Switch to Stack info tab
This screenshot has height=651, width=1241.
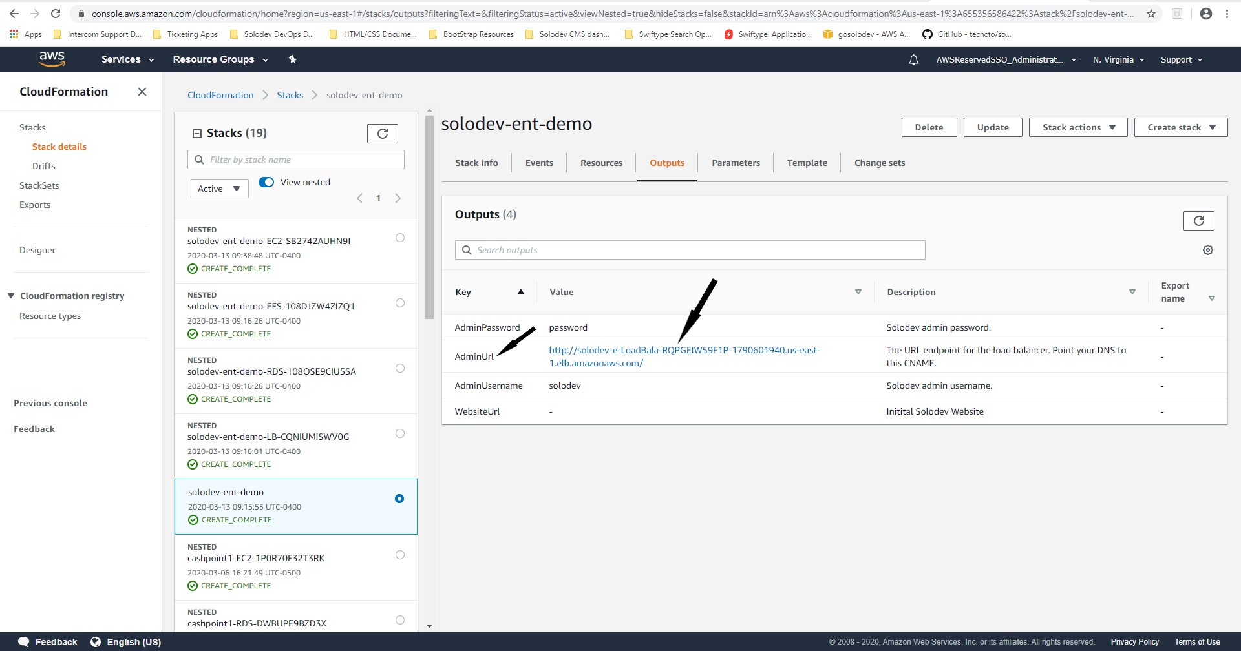476,163
